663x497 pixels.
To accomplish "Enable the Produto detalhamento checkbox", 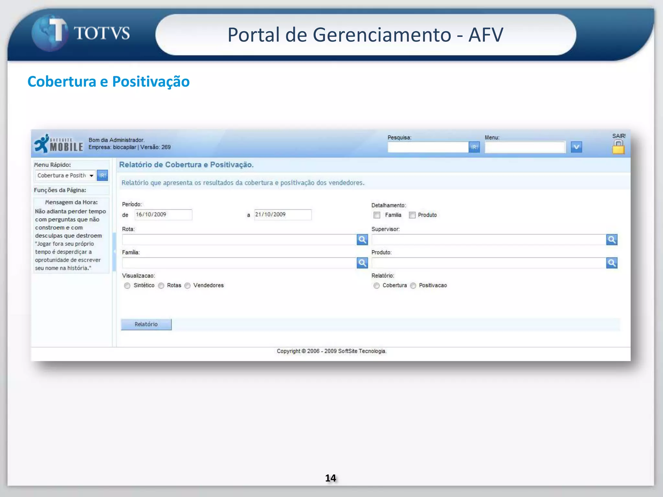I will [412, 215].
